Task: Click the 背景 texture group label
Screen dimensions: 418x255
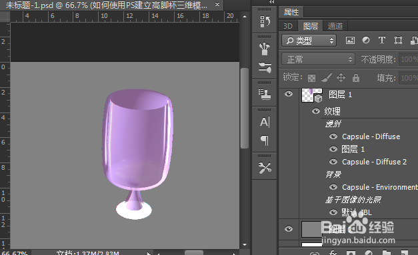Action: tap(333, 174)
